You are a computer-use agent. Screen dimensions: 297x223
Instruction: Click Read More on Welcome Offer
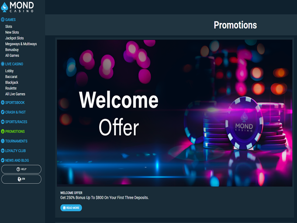pyautogui.click(x=71, y=208)
